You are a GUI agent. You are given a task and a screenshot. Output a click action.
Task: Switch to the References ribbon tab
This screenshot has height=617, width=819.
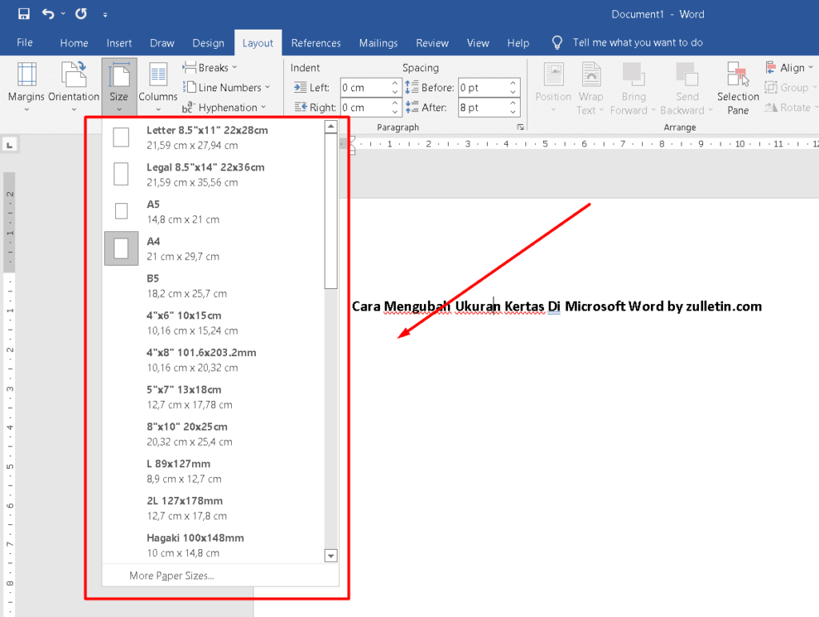coord(316,42)
